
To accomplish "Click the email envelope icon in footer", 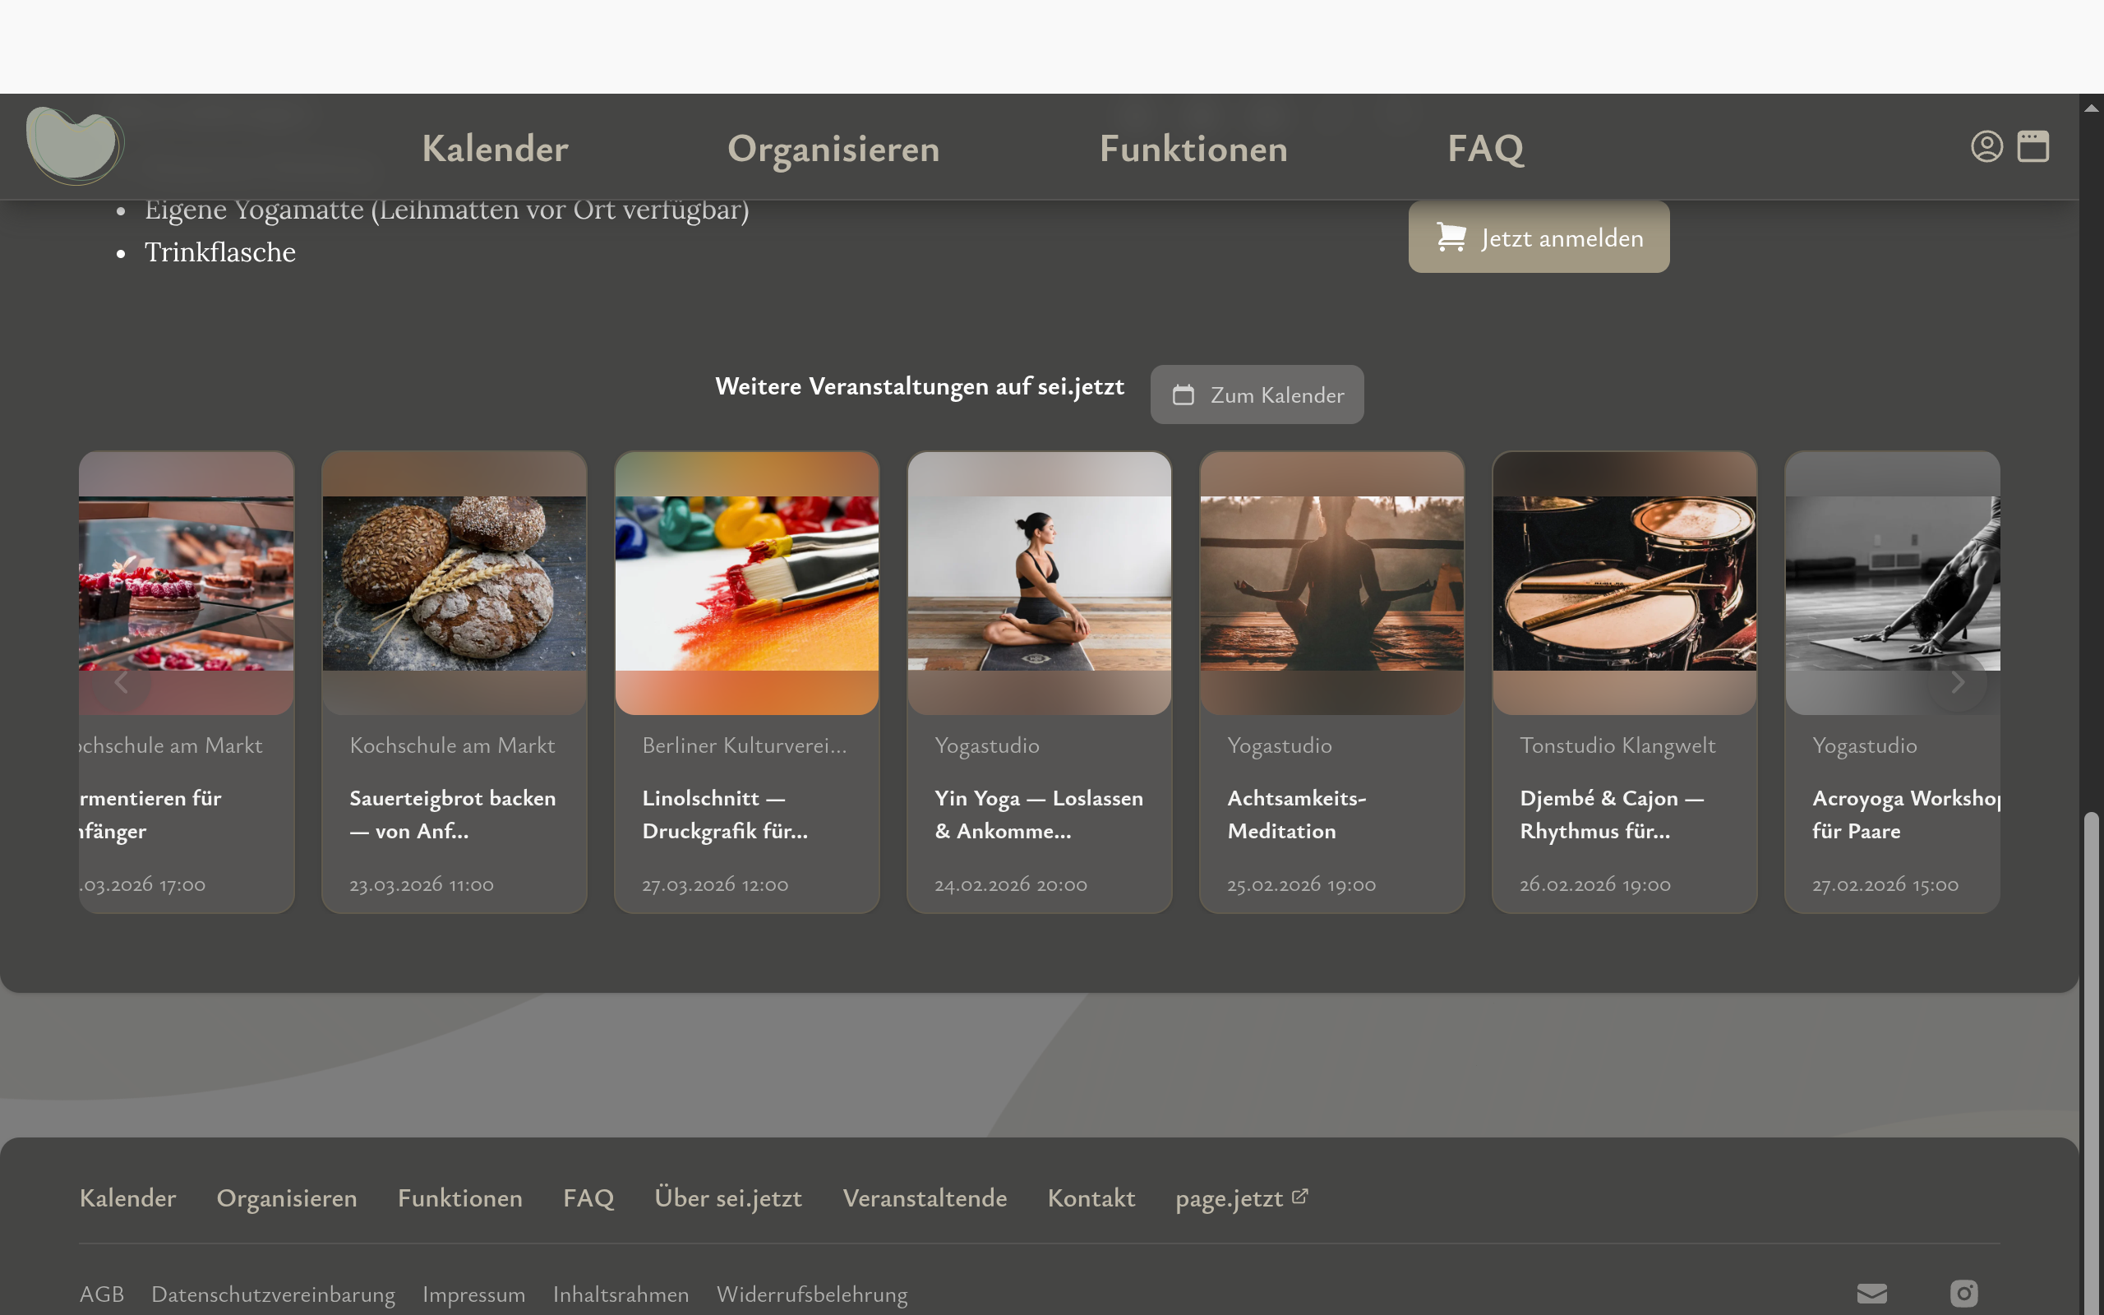I will coord(1872,1294).
